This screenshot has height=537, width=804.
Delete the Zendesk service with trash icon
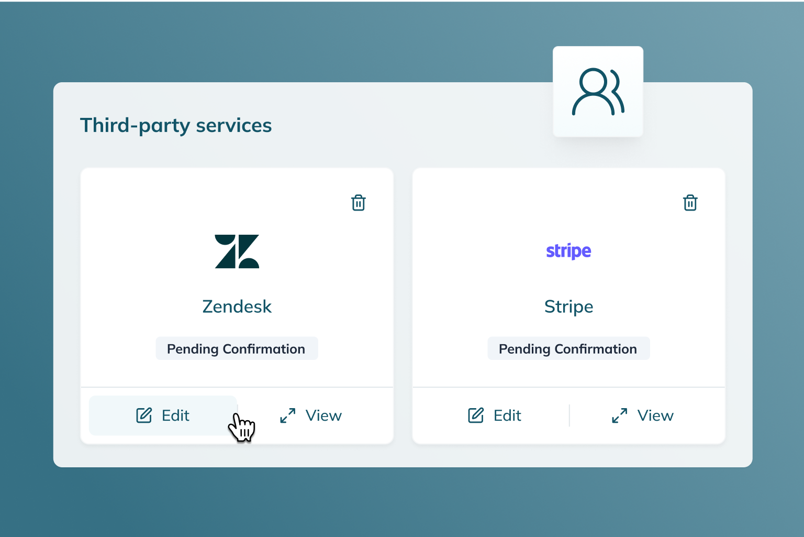pyautogui.click(x=359, y=203)
